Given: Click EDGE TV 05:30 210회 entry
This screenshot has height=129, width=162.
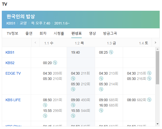Looking at the screenshot, I should coord(52,79).
